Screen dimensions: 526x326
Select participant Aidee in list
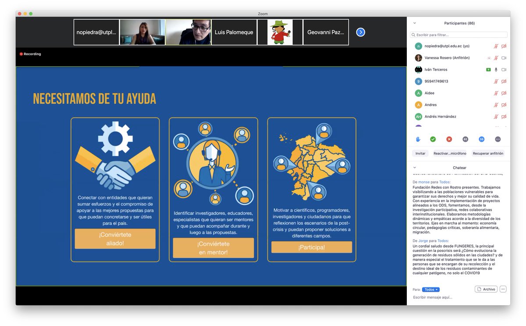tap(459, 93)
